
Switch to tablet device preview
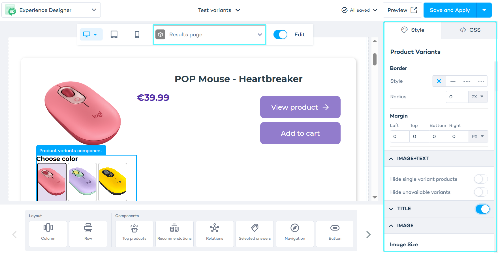point(114,35)
